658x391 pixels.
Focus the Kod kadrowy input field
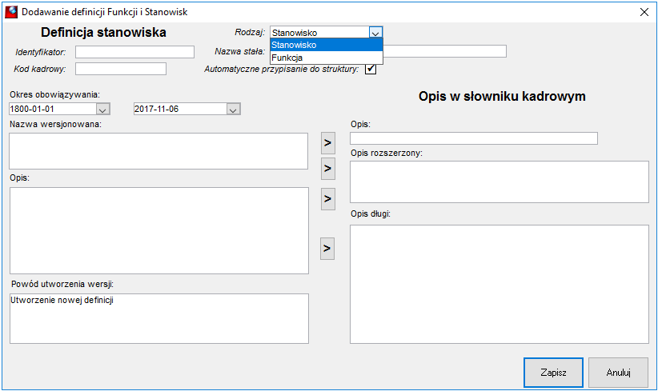click(x=121, y=69)
